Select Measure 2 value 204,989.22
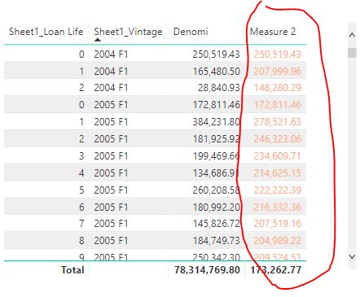The image size is (360, 297). 277,241
